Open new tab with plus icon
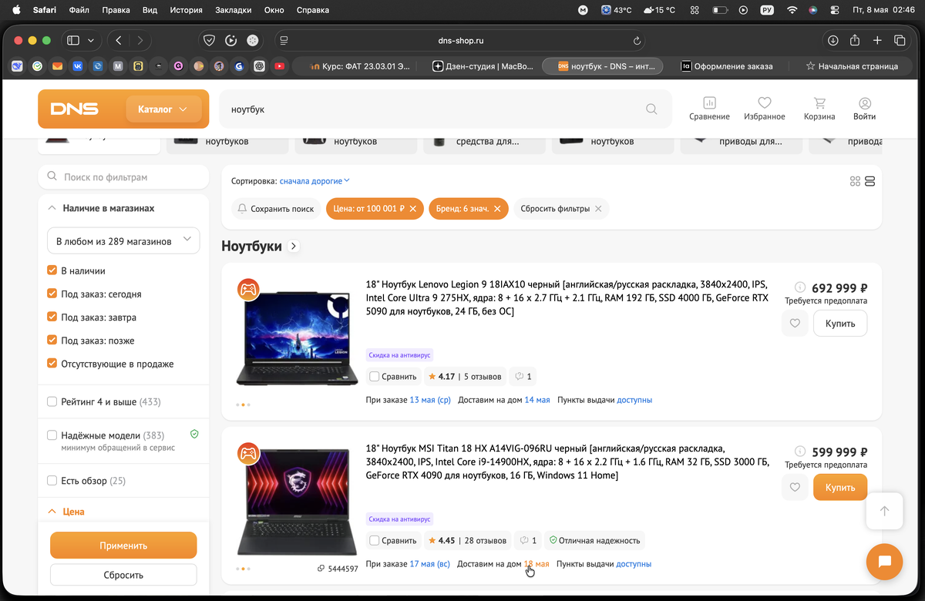The image size is (925, 601). pyautogui.click(x=877, y=40)
